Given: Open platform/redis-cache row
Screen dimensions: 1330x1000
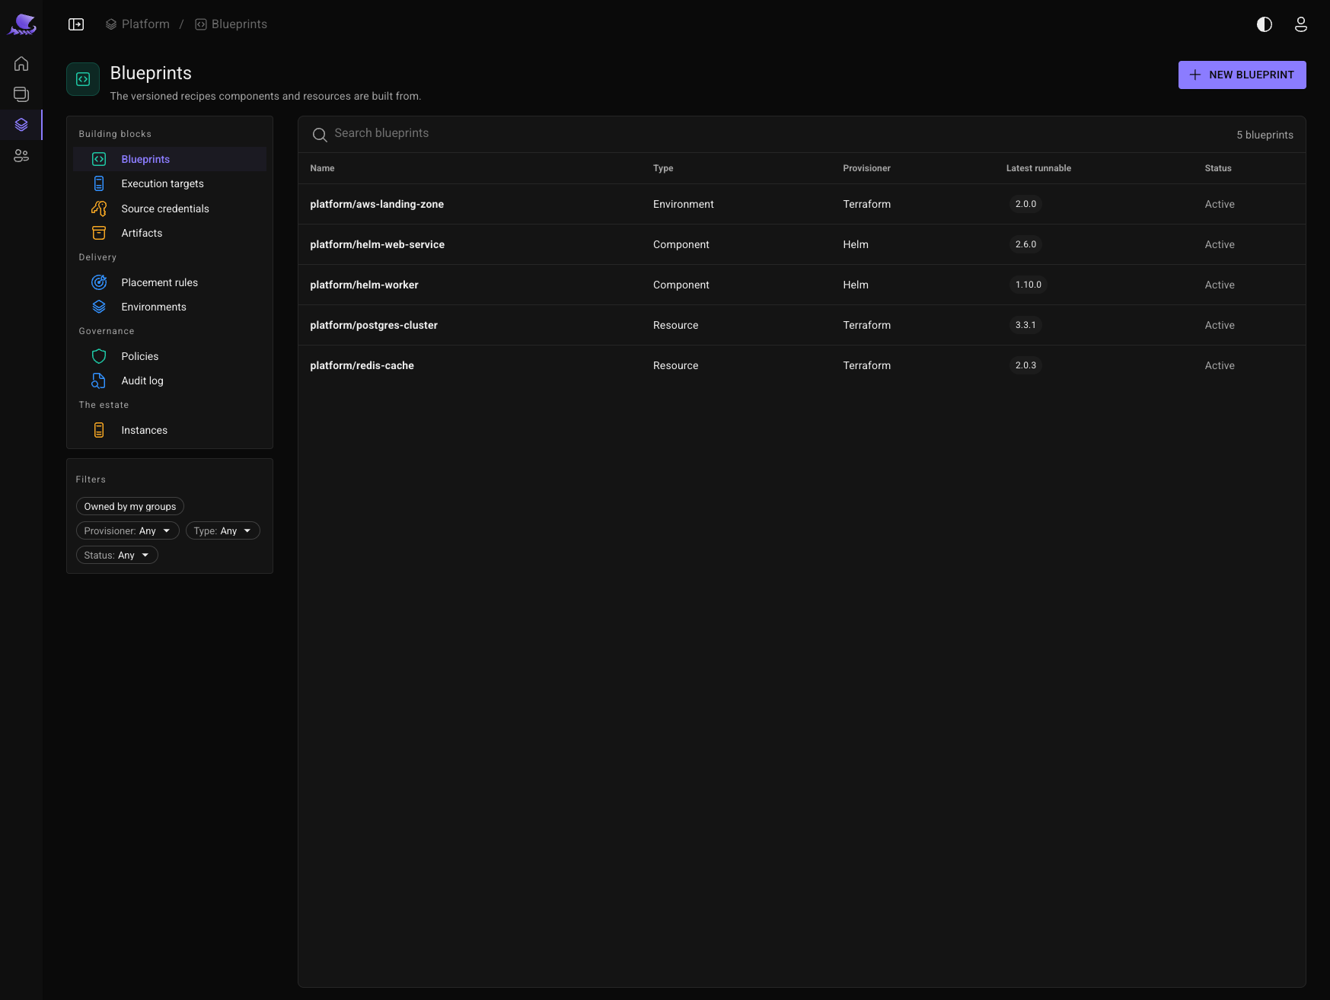Looking at the screenshot, I should (x=802, y=365).
